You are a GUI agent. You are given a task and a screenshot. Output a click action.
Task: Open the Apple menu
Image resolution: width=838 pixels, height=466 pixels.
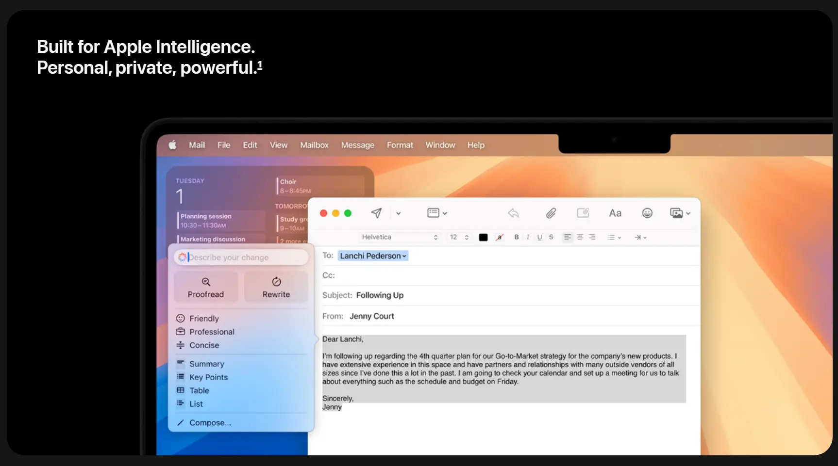click(172, 145)
